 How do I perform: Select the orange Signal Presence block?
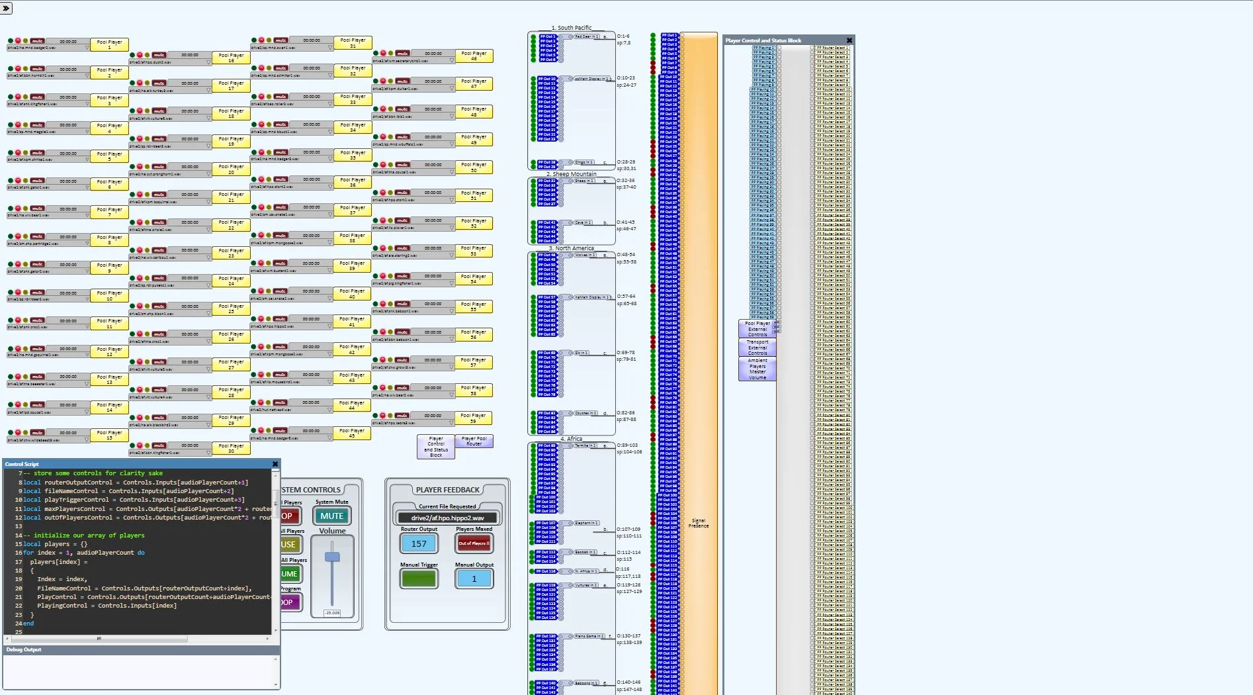pos(699,363)
